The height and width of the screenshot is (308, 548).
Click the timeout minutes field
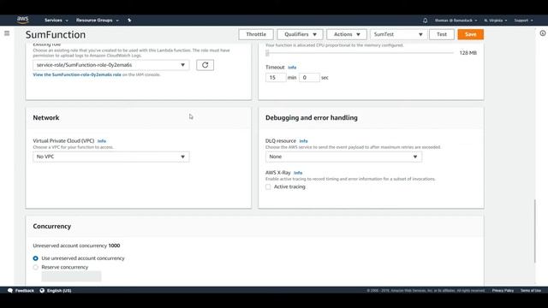[276, 78]
